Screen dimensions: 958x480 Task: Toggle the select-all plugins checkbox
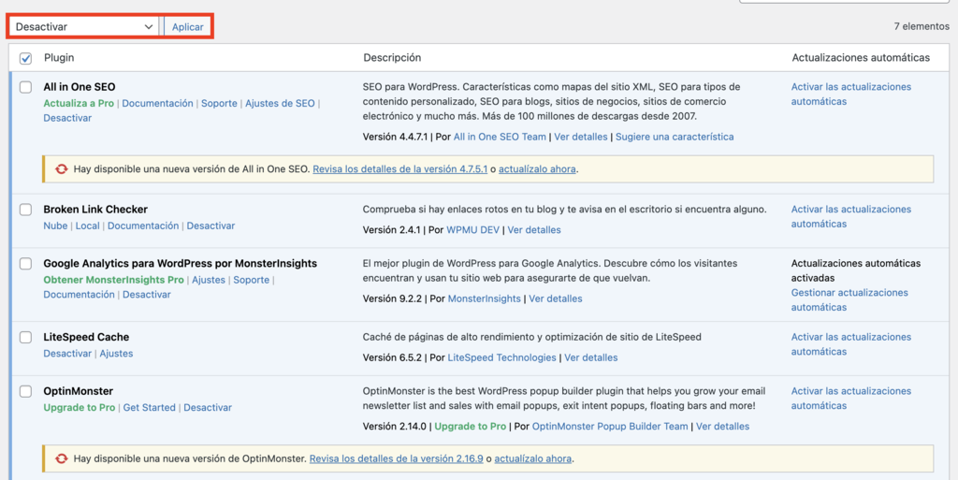point(25,58)
